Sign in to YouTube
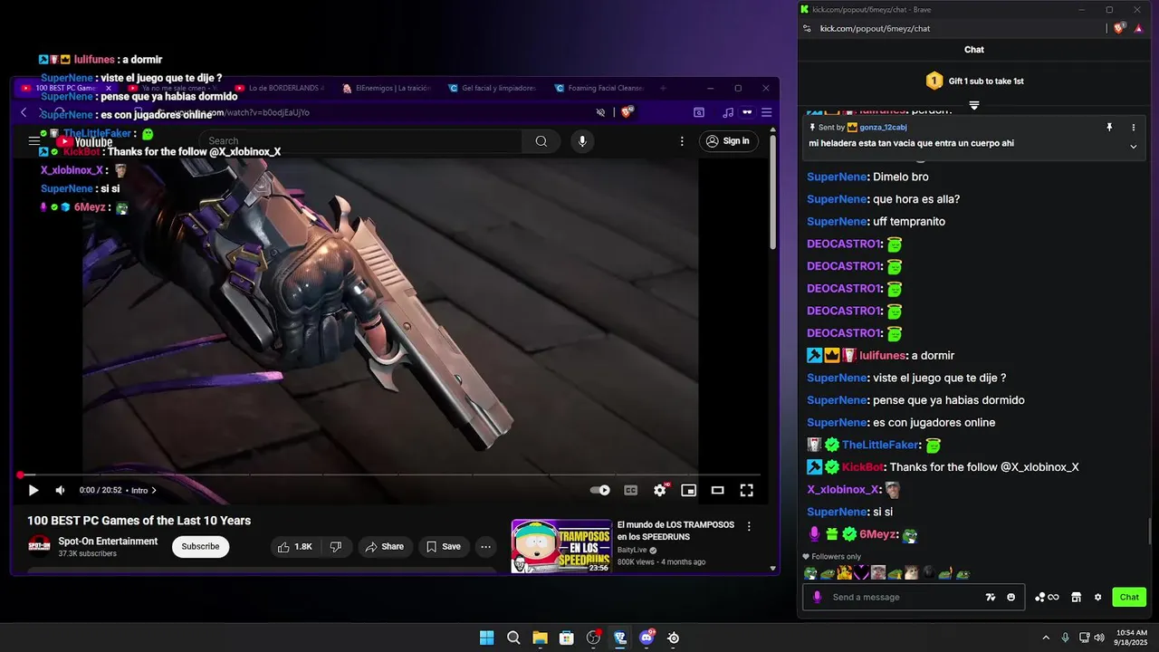This screenshot has height=652, width=1159. (728, 141)
